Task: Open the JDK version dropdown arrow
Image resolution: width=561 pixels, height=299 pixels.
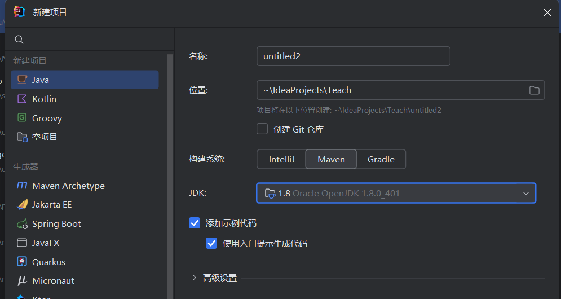Action: tap(526, 194)
